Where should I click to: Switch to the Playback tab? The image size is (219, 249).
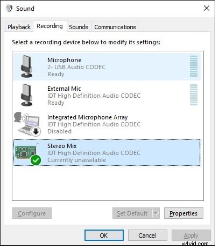click(x=19, y=27)
